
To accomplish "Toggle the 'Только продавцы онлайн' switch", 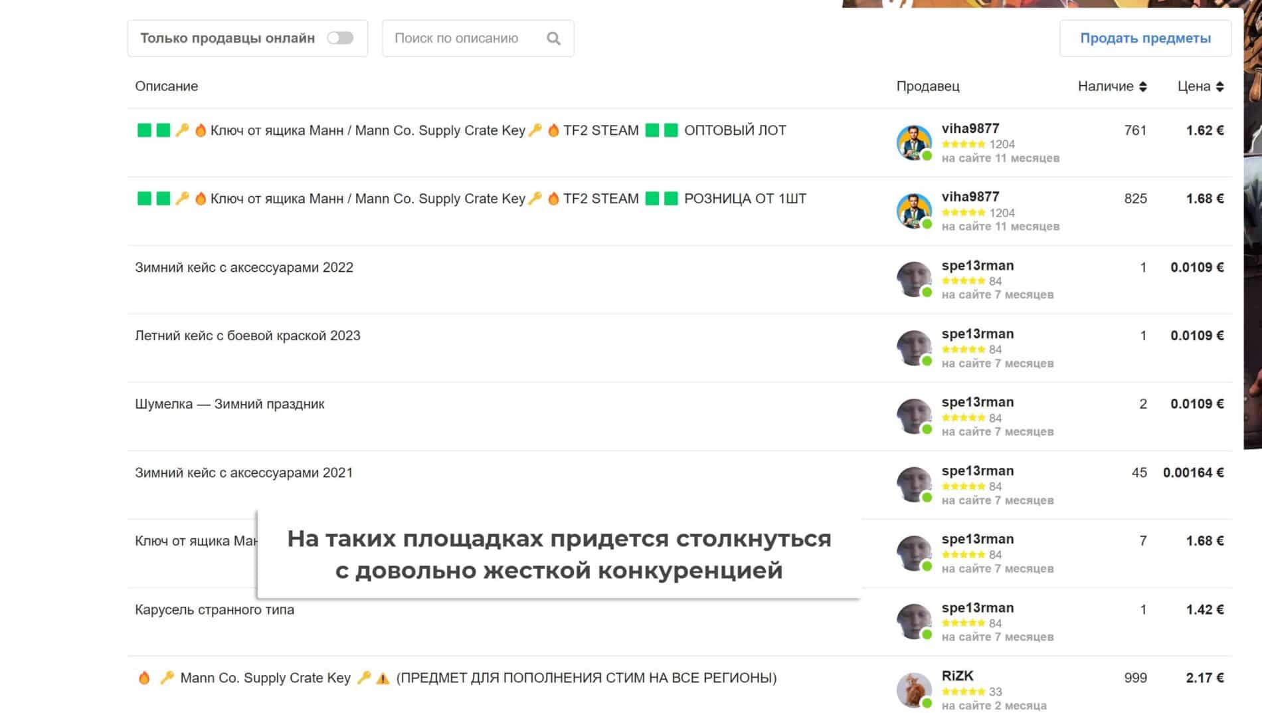I will click(x=340, y=38).
